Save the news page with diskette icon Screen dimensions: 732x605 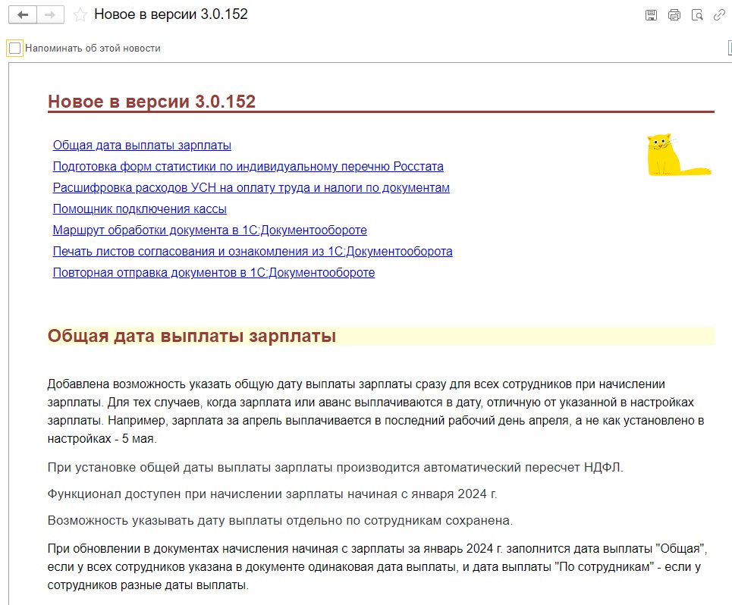(x=651, y=15)
